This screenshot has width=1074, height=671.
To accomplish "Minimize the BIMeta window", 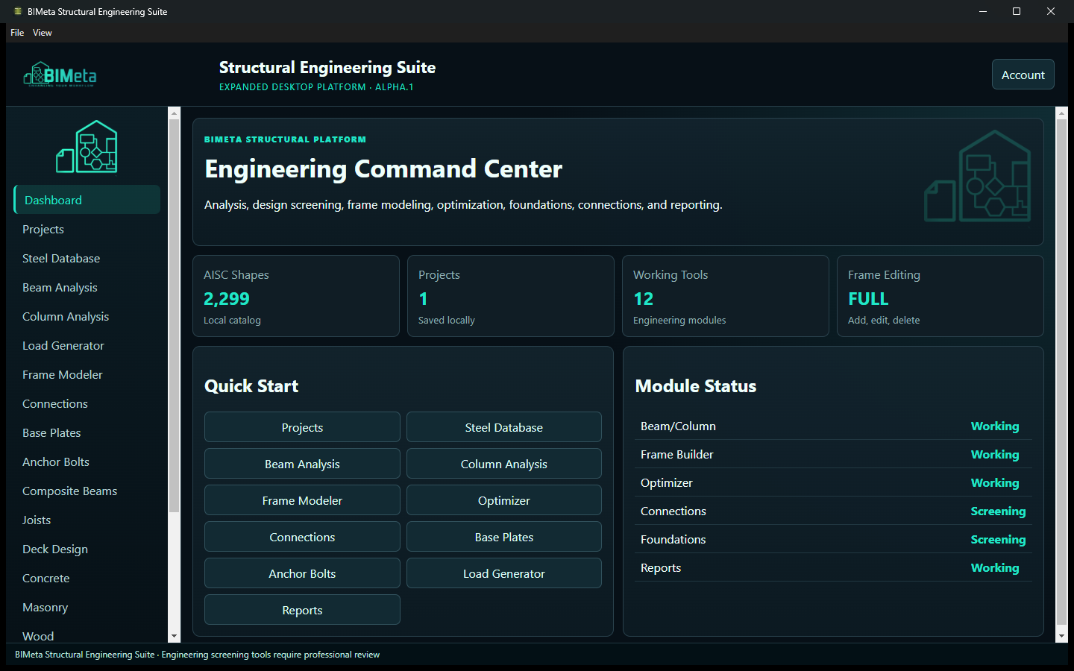I will (x=983, y=11).
